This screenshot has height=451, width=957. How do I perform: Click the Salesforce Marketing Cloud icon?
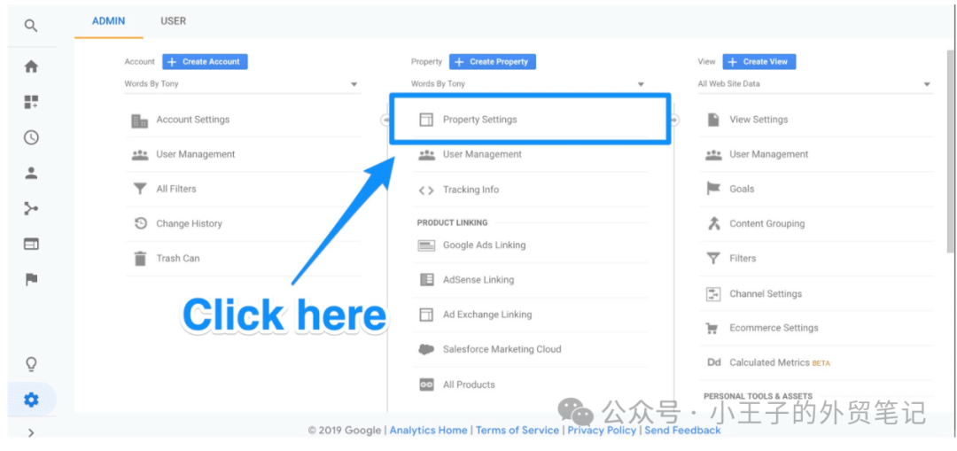point(426,350)
